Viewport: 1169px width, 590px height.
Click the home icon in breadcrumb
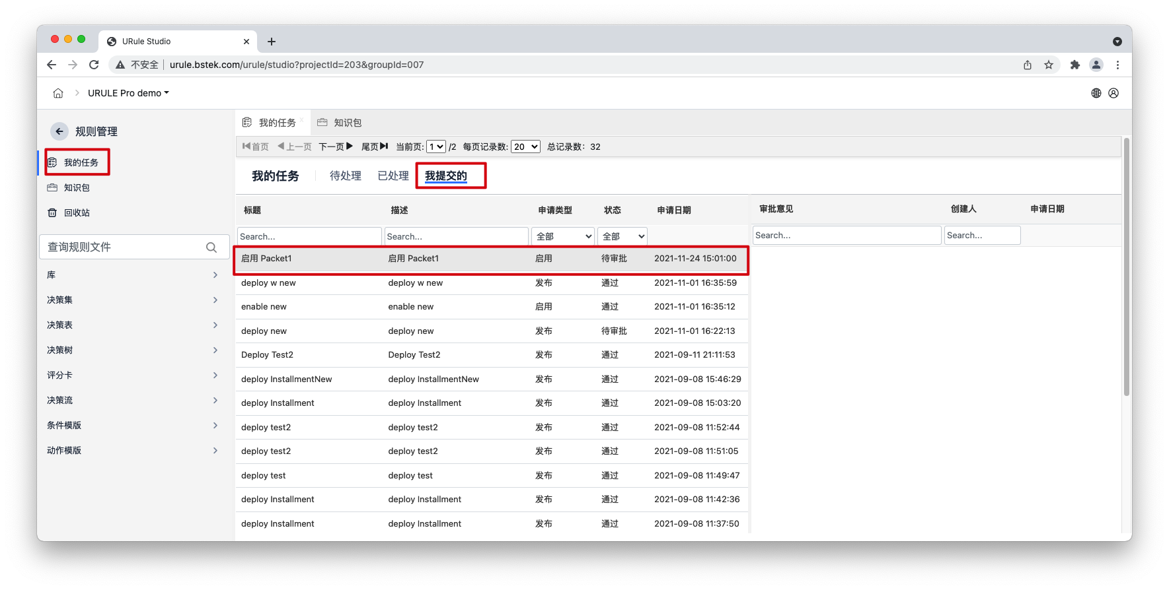tap(58, 93)
